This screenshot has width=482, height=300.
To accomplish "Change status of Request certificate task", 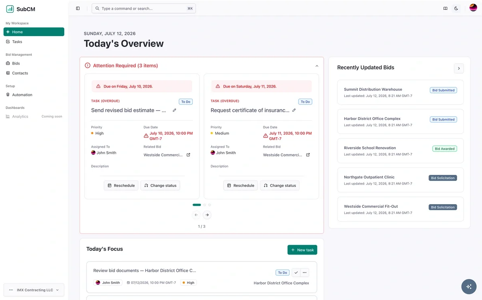I will pos(280,185).
